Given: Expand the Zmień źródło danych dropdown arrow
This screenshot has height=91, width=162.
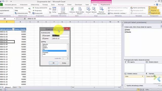Looking at the screenshot, I should [x=82, y=14].
